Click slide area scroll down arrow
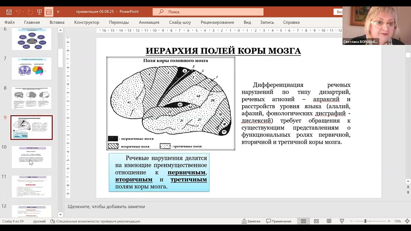Image resolution: width=411 pixels, height=231 pixels. click(x=408, y=181)
